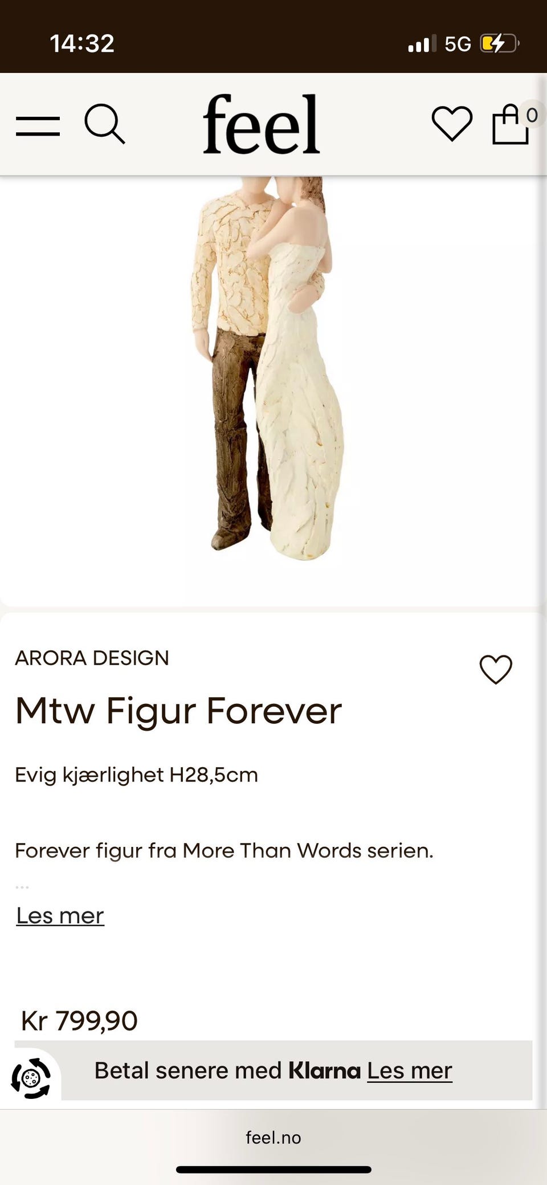547x1185 pixels.
Task: Select the ARORA DESIGN brand link
Action: pos(92,658)
